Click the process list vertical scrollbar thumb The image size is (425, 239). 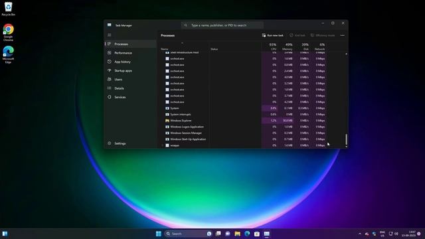pos(346,139)
